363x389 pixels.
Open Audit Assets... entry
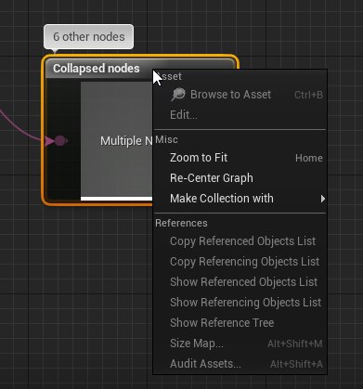(x=240, y=364)
